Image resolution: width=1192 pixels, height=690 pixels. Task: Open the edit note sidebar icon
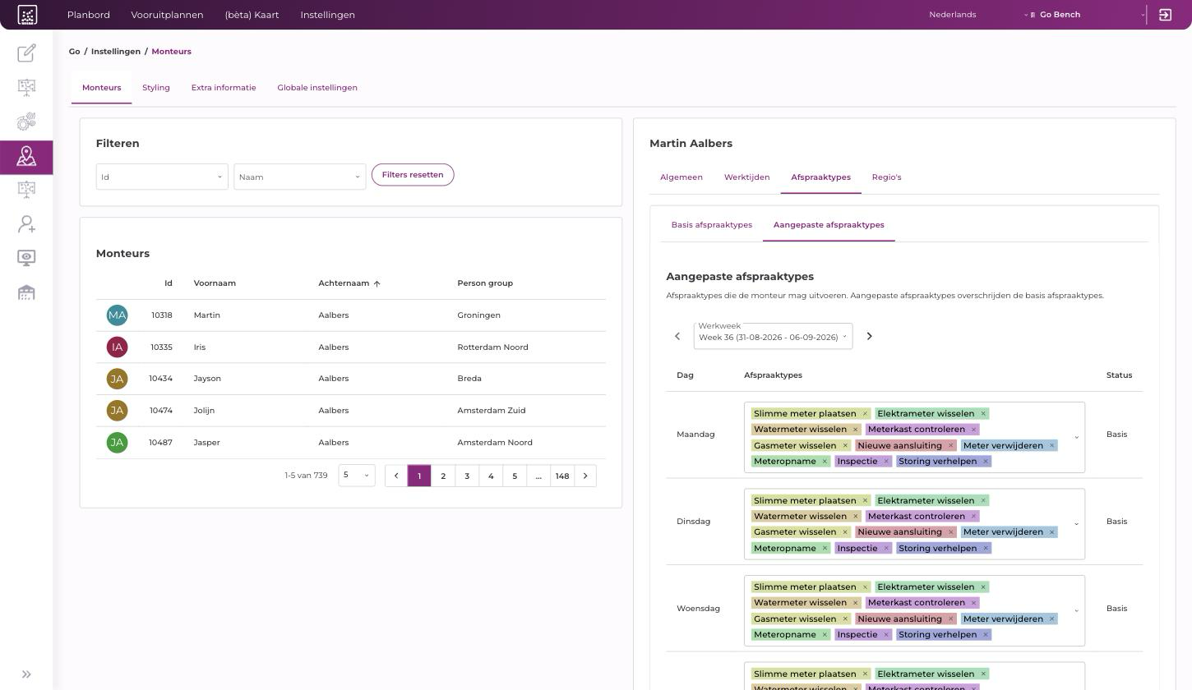pyautogui.click(x=26, y=53)
